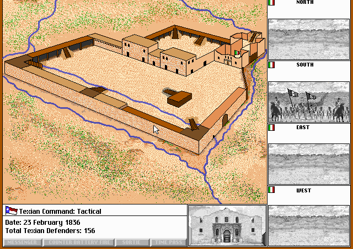Click the Mexican flag beside NORTH
Image resolution: width=353 pixels, height=249 pixels.
pyautogui.click(x=271, y=3)
